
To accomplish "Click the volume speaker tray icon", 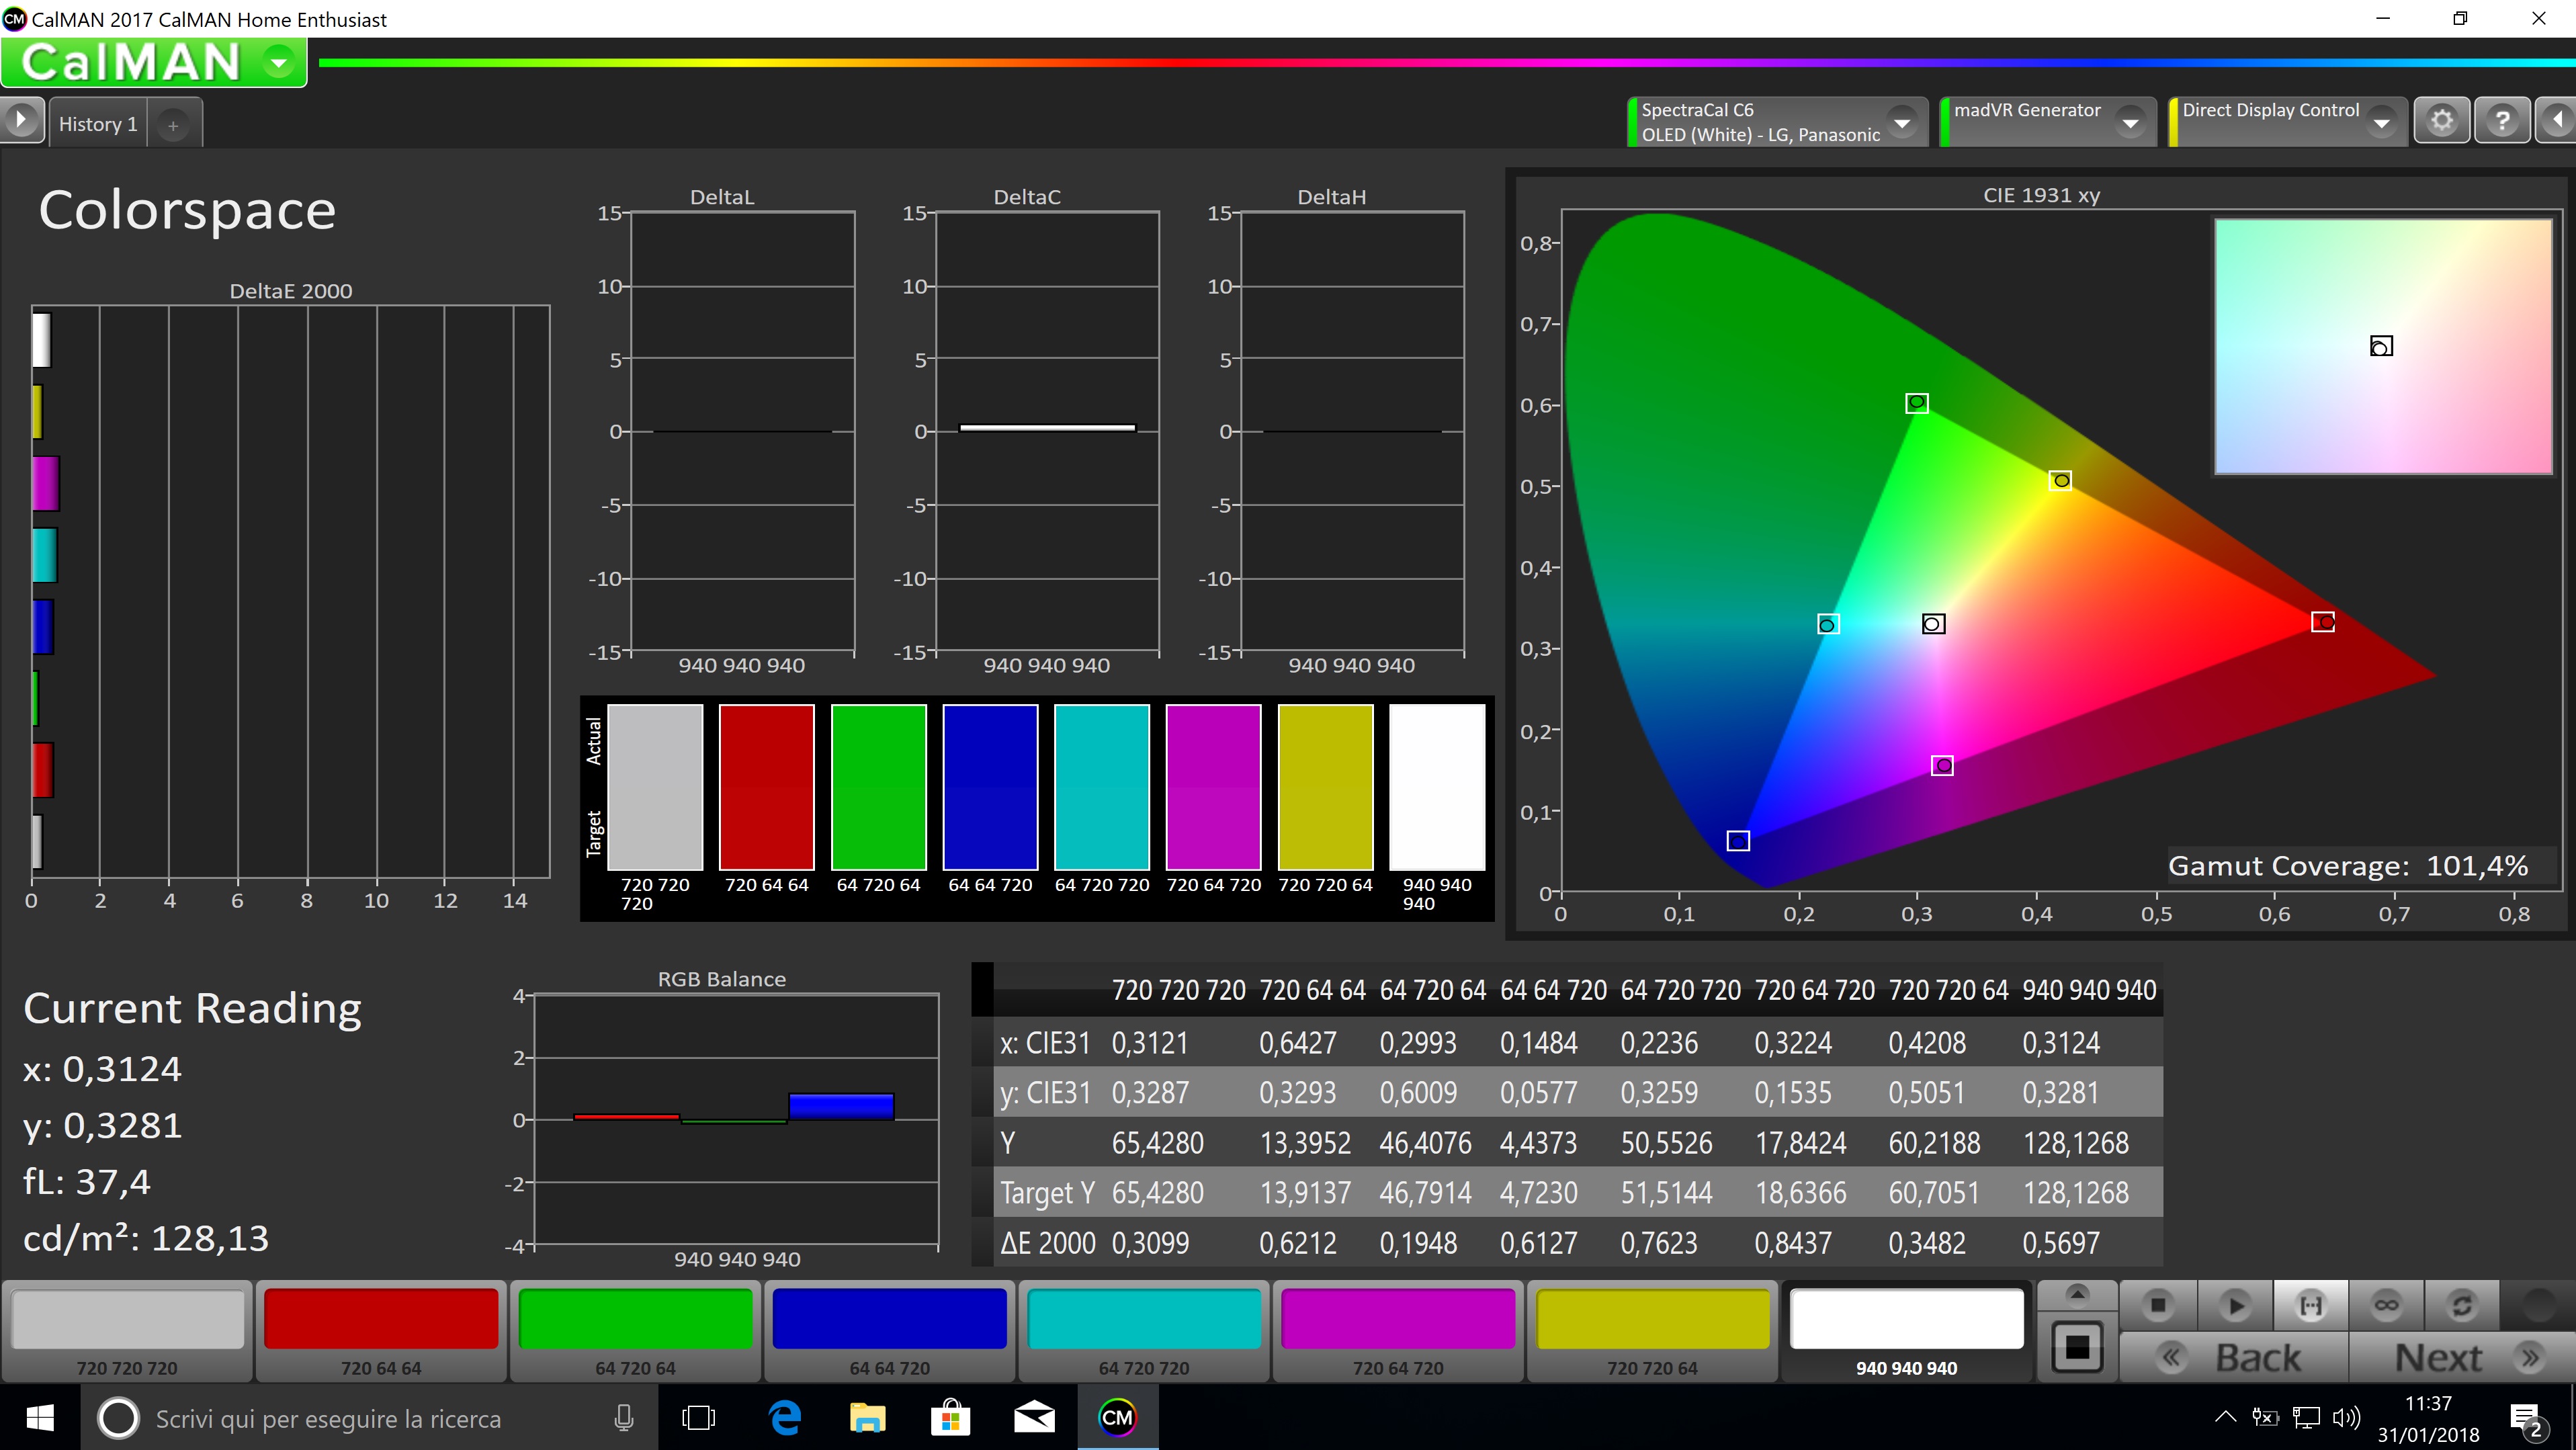I will point(2346,1417).
